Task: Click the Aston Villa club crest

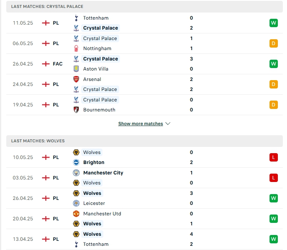Action: pyautogui.click(x=76, y=69)
